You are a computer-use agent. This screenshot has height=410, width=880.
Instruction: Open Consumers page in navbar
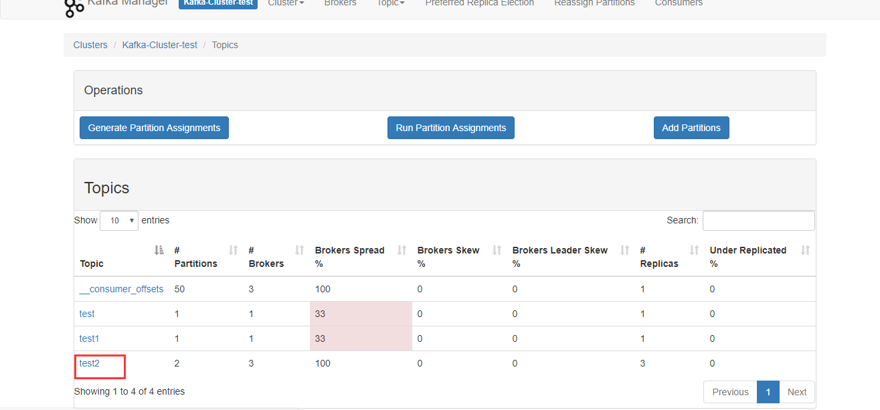coord(679,3)
